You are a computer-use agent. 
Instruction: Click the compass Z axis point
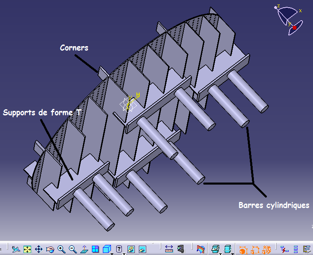(x=276, y=7)
